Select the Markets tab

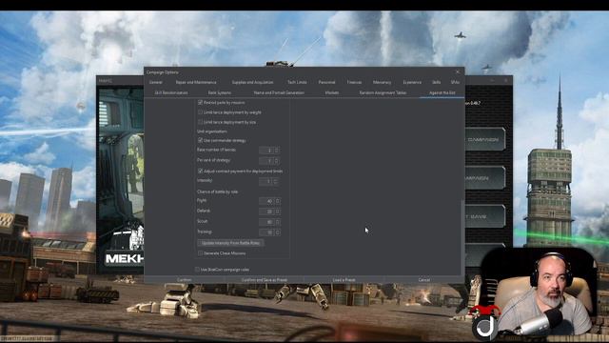coord(332,93)
